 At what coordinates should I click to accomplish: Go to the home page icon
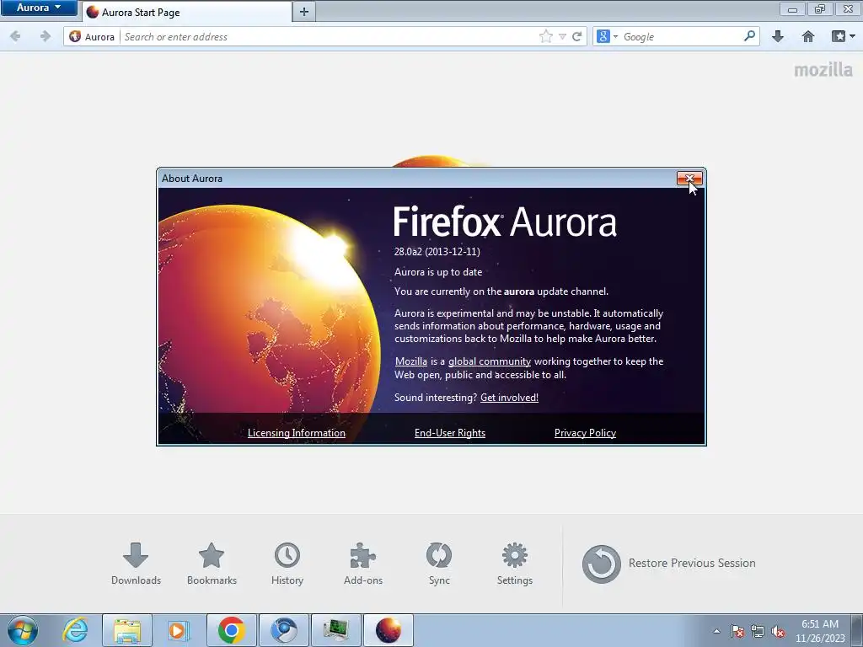click(x=808, y=37)
